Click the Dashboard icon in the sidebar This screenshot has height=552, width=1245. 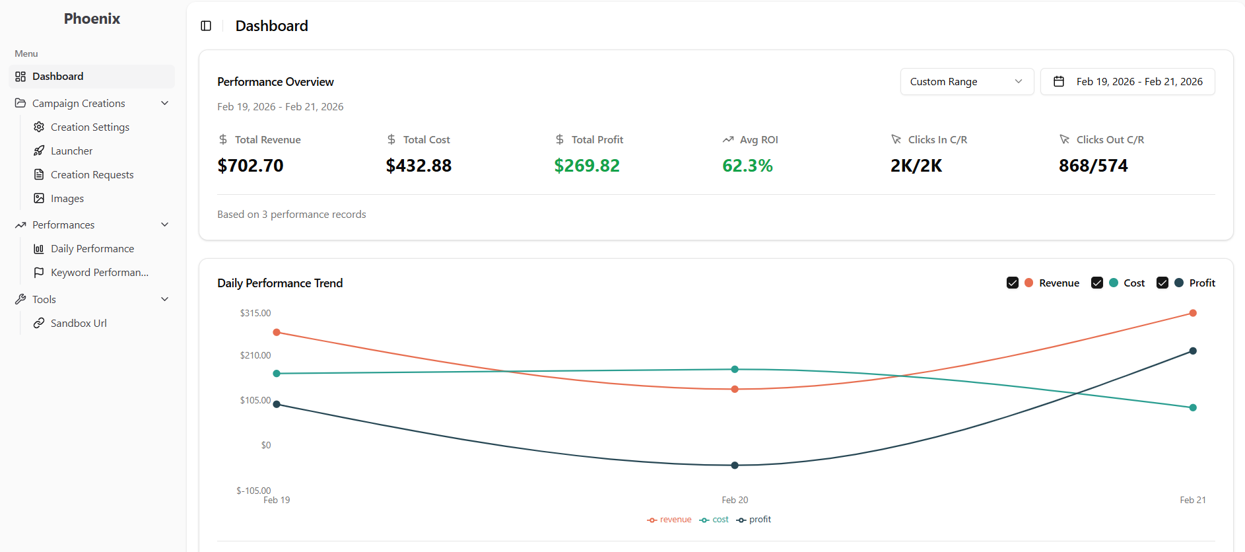19,76
